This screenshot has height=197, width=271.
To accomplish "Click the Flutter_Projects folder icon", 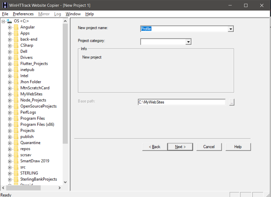I will coord(16,64).
